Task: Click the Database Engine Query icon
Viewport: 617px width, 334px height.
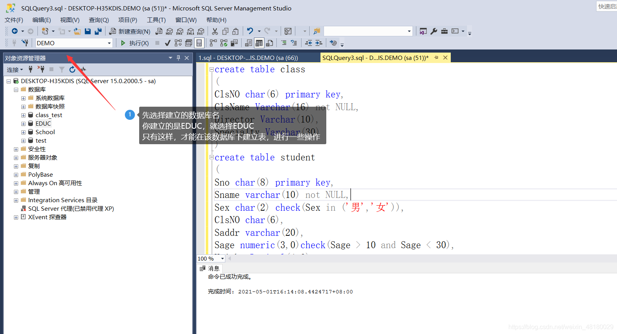Action: click(159, 31)
